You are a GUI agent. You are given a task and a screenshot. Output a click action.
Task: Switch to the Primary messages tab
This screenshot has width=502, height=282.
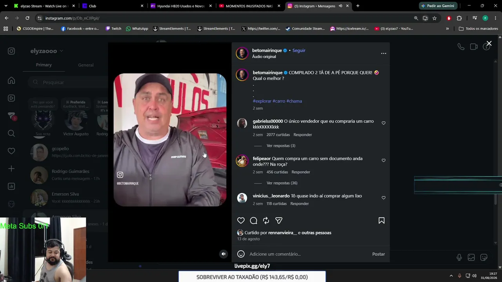44,65
